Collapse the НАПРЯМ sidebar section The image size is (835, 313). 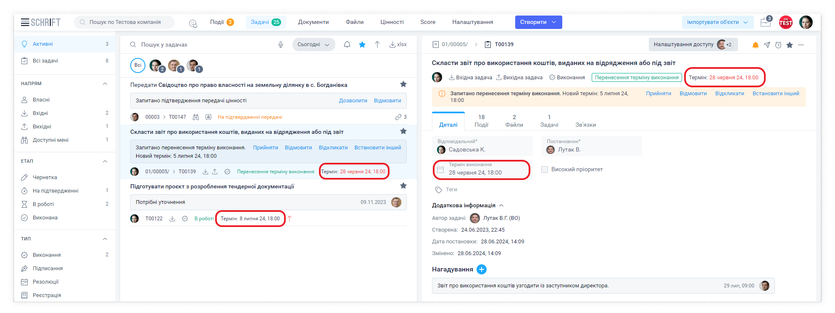105,83
